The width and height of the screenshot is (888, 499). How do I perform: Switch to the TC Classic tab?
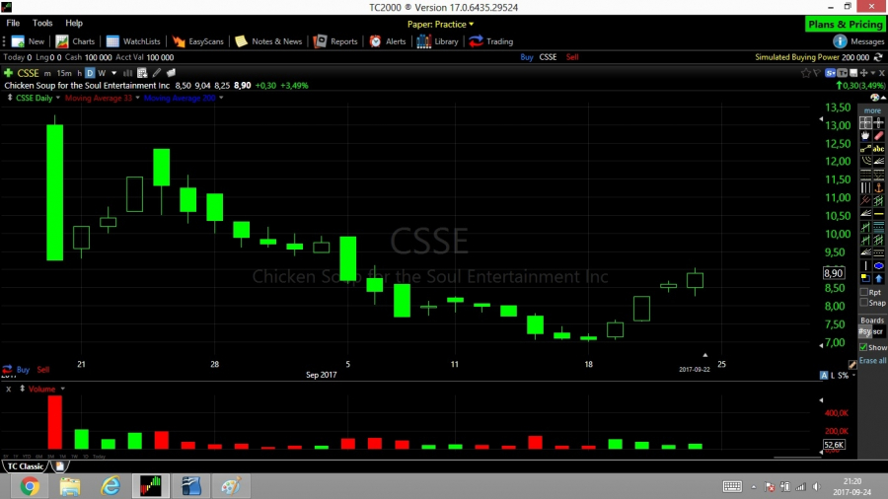(26, 465)
